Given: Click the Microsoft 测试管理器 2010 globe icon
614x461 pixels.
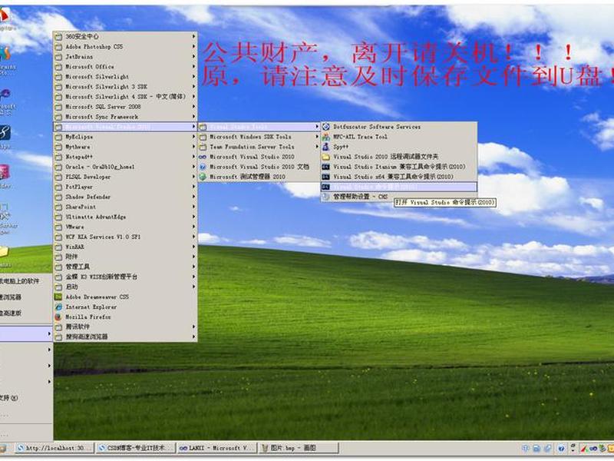Looking at the screenshot, I should pyautogui.click(x=203, y=177).
